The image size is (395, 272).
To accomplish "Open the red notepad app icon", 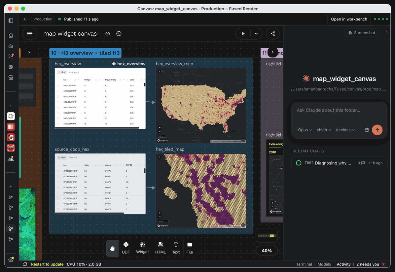I will [x=11, y=137].
